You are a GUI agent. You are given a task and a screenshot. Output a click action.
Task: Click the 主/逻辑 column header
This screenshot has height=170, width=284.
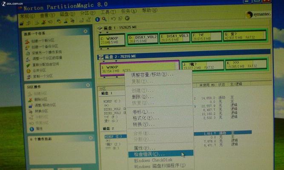pyautogui.click(x=235, y=84)
